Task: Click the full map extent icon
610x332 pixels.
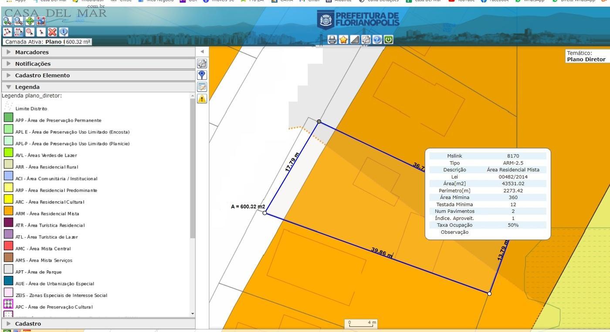Action: point(41,21)
